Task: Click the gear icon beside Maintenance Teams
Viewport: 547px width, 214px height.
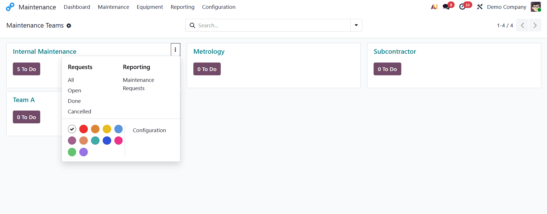Action: (x=69, y=26)
